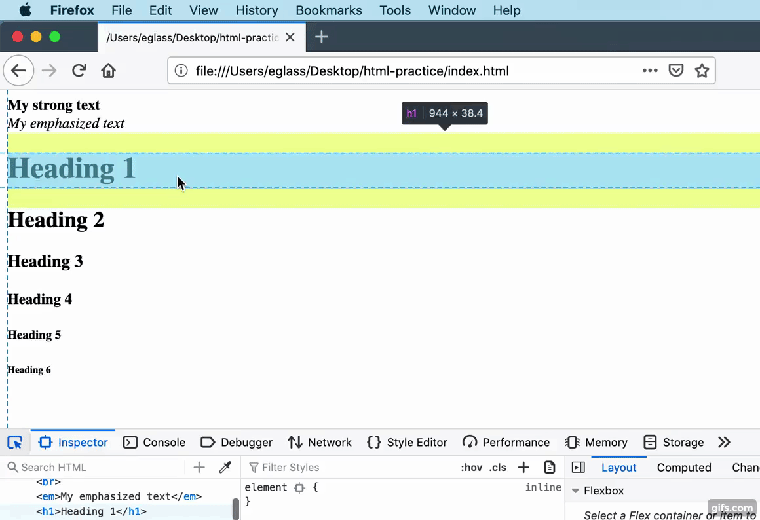Open the Edit menu
This screenshot has height=520, width=760.
pos(160,10)
